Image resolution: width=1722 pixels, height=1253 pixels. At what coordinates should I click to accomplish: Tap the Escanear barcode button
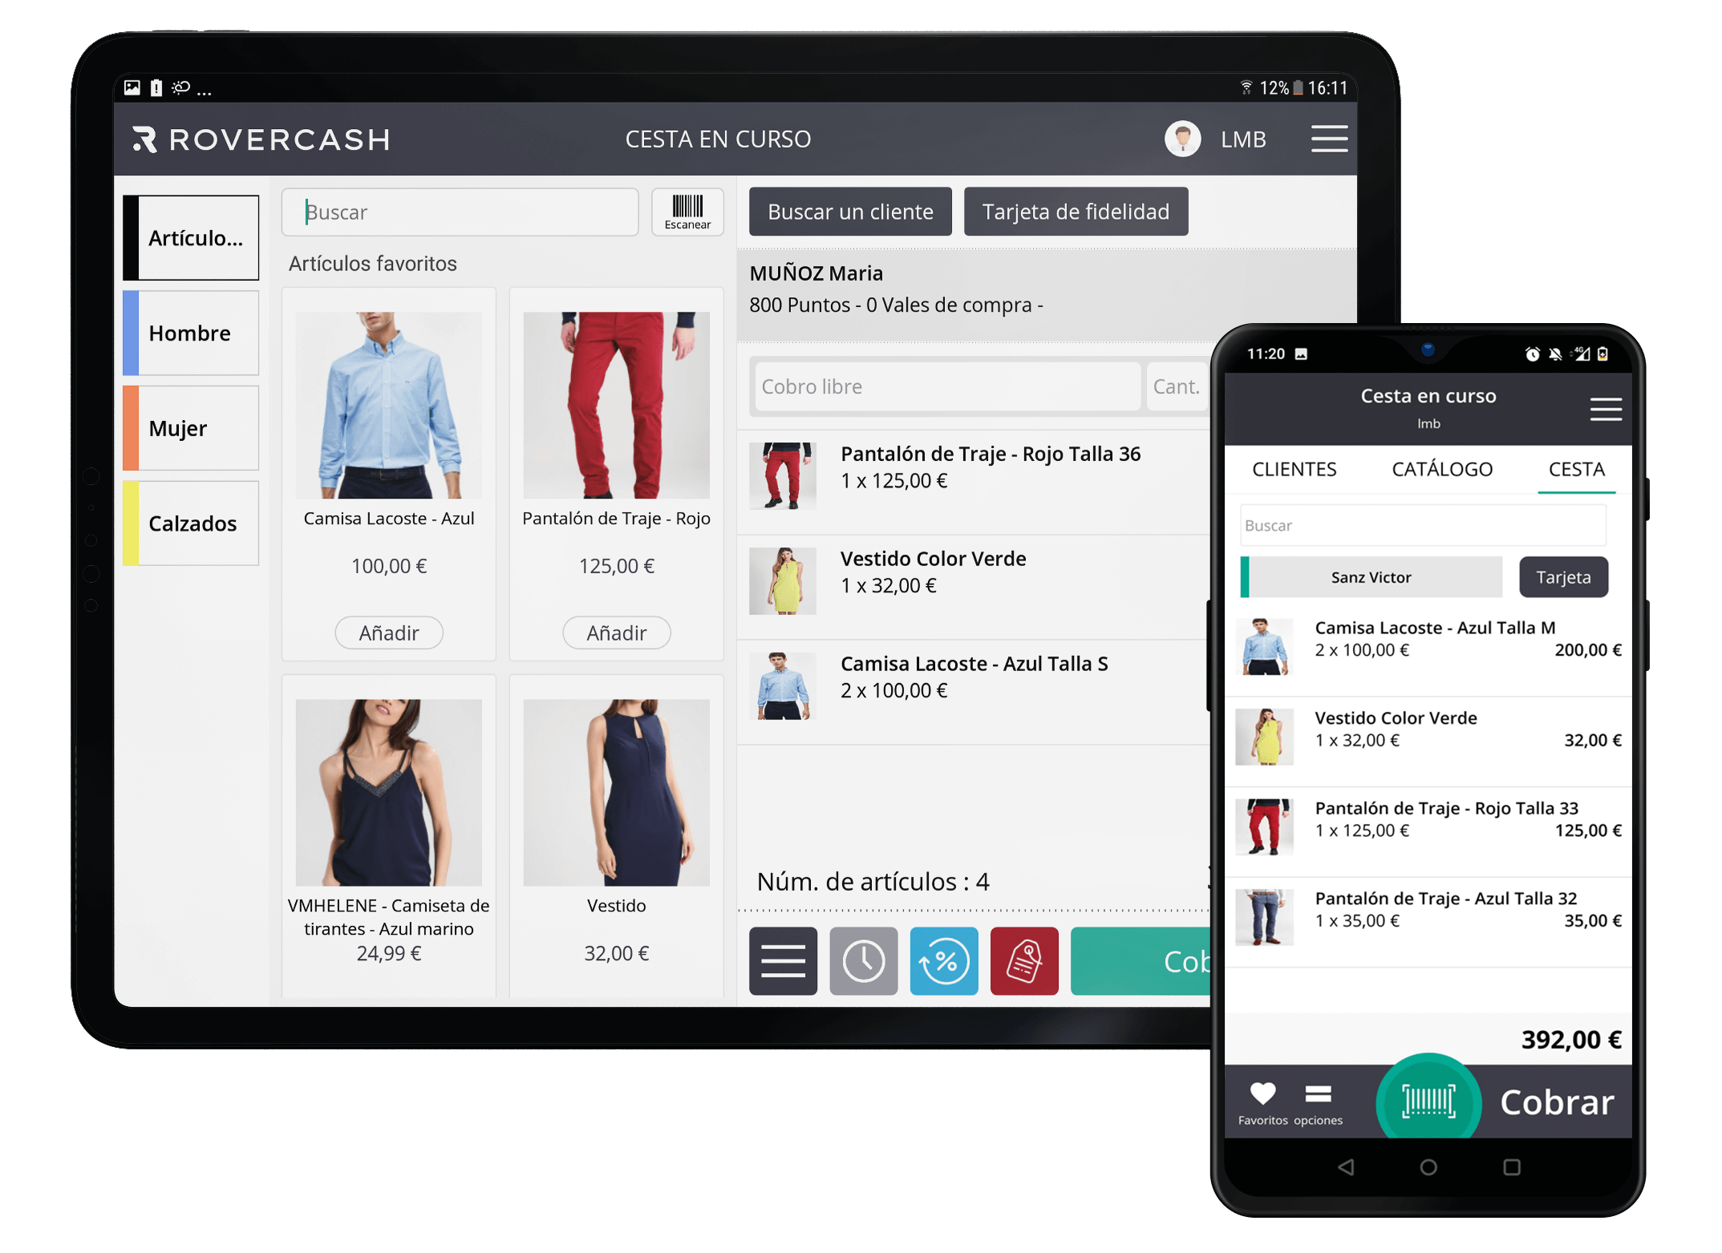coord(687,212)
